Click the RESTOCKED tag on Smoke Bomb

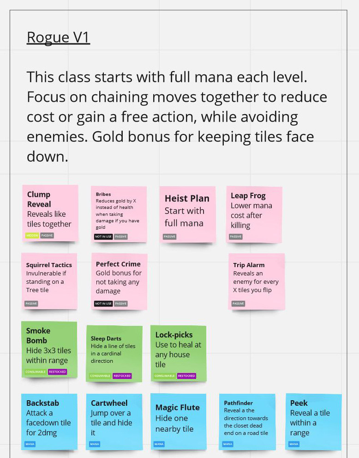click(x=58, y=372)
